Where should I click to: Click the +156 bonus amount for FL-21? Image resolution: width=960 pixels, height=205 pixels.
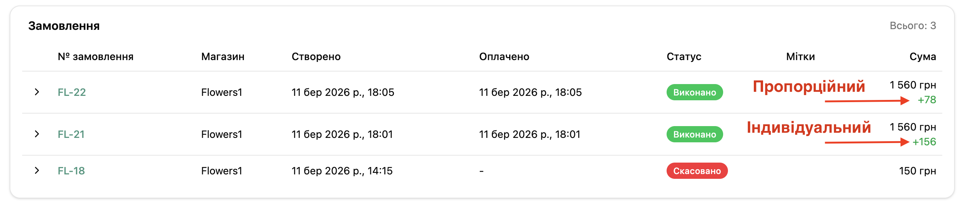[924, 142]
